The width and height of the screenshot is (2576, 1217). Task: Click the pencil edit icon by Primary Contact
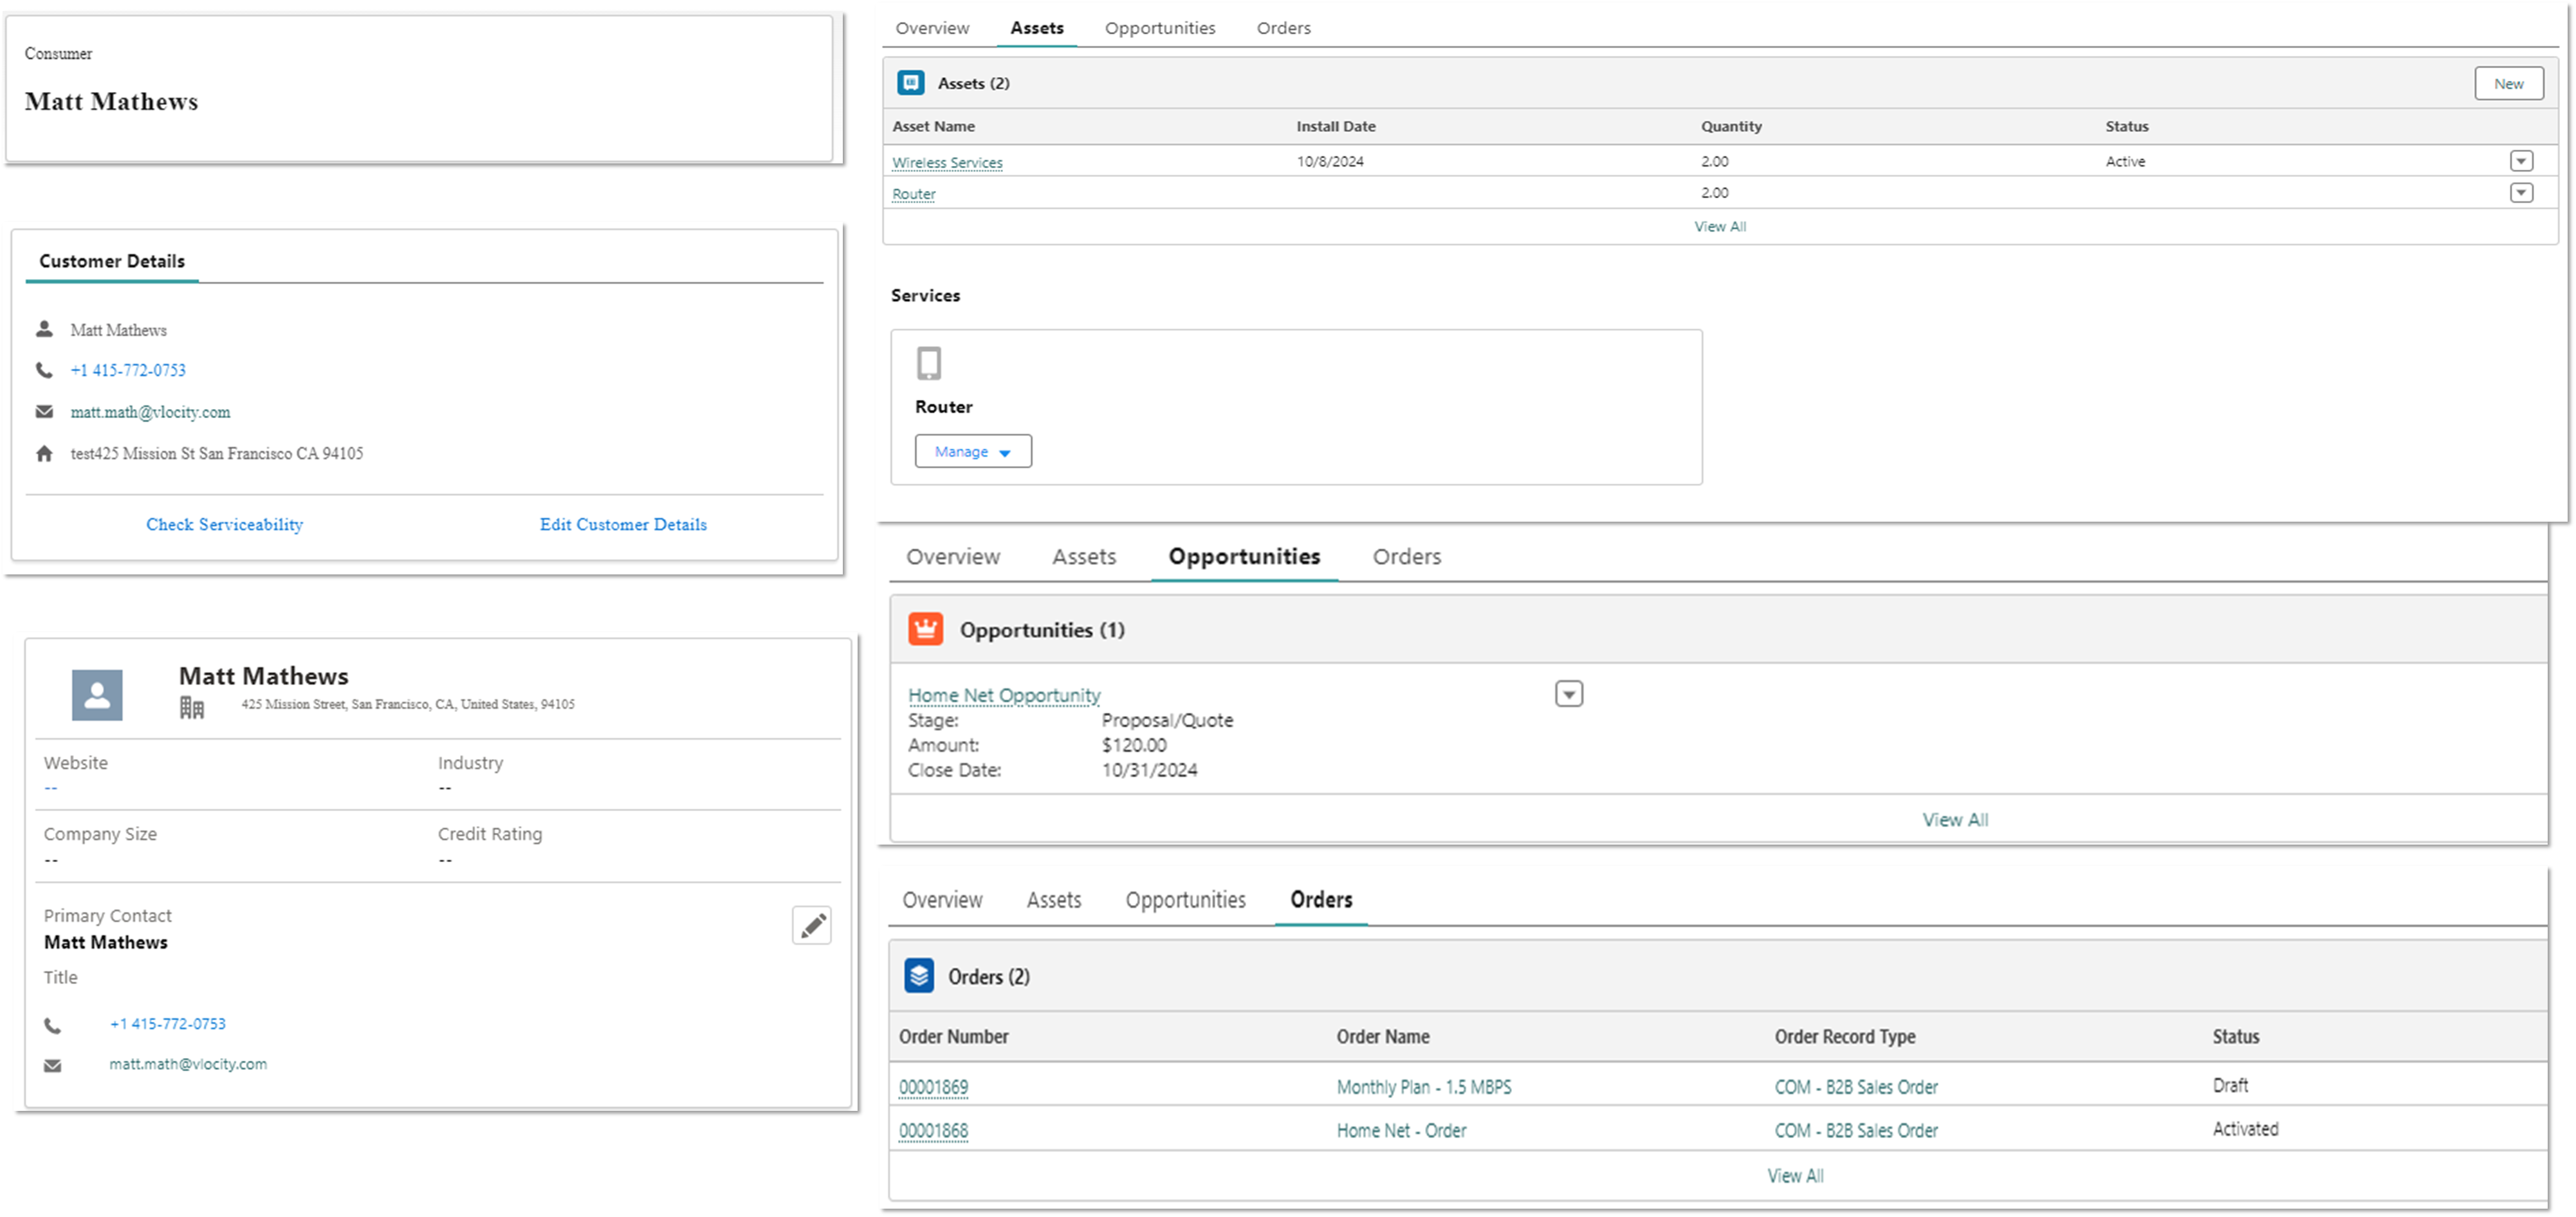[x=812, y=925]
